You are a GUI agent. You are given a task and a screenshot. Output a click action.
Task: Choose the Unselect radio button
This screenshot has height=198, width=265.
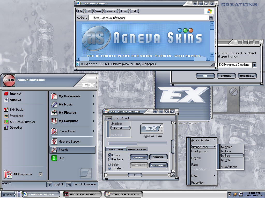tap(109, 168)
